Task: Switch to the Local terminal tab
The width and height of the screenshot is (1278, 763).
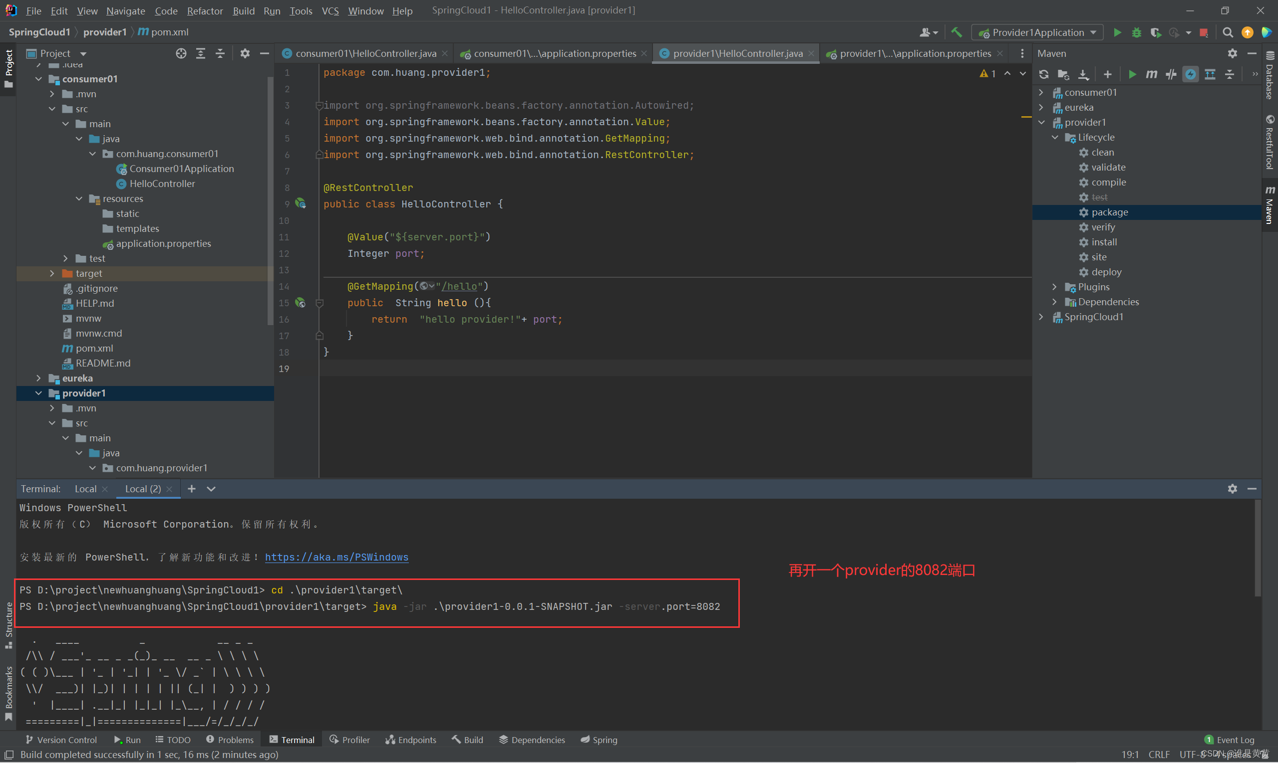Action: pos(85,488)
